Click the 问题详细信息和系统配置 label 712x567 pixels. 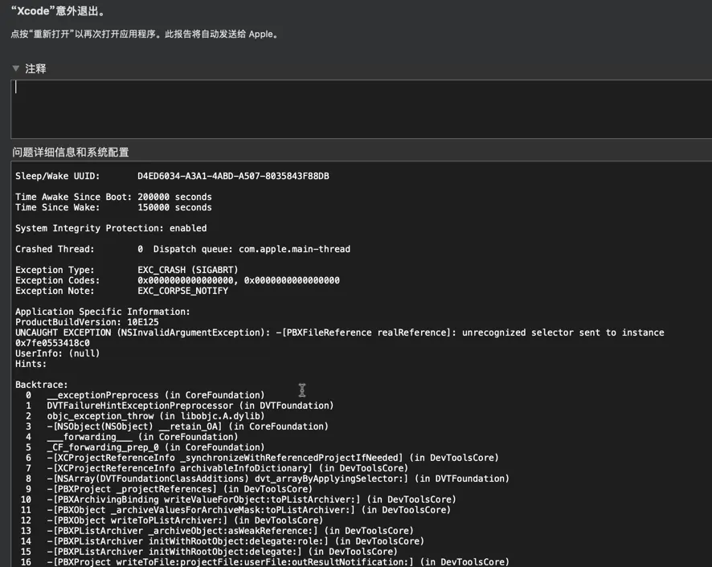pyautogui.click(x=71, y=152)
